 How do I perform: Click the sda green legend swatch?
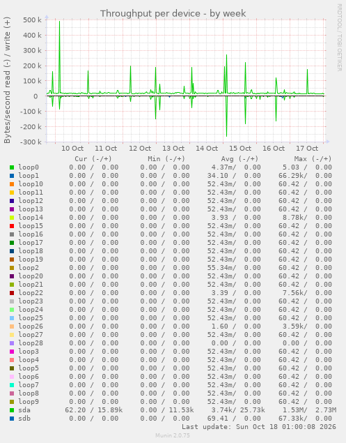(12, 410)
